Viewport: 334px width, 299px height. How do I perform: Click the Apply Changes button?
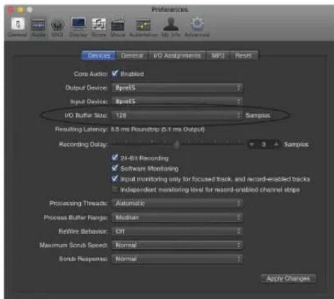(x=288, y=278)
